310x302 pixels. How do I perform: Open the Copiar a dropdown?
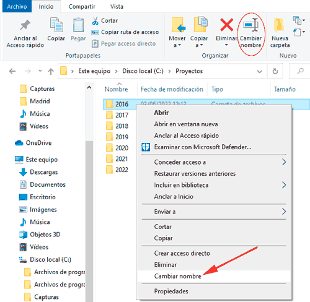click(199, 41)
